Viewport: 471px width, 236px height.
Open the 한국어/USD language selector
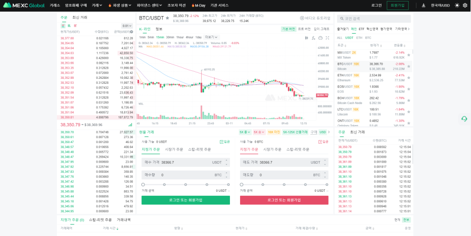(x=440, y=5)
